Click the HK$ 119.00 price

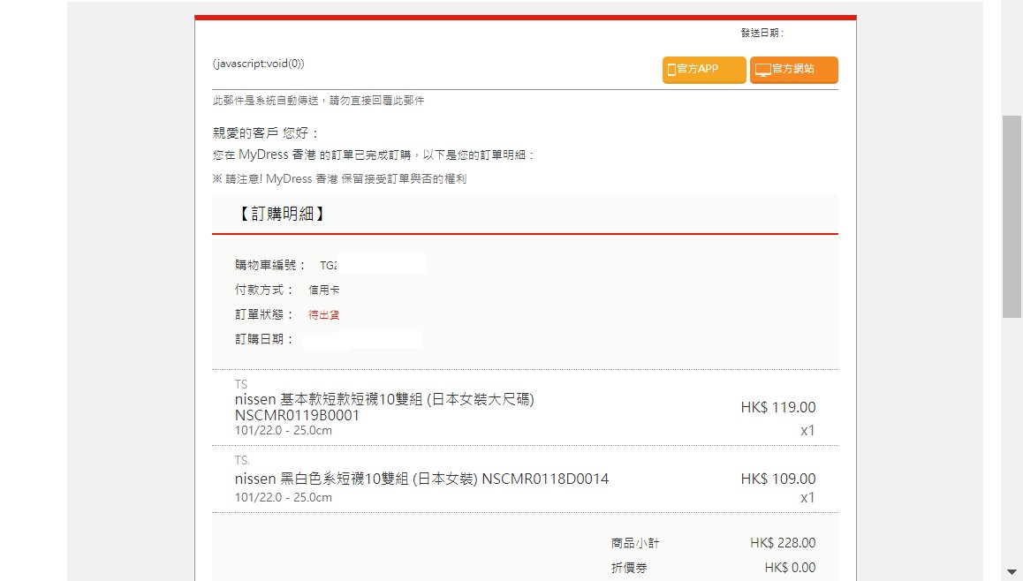777,408
